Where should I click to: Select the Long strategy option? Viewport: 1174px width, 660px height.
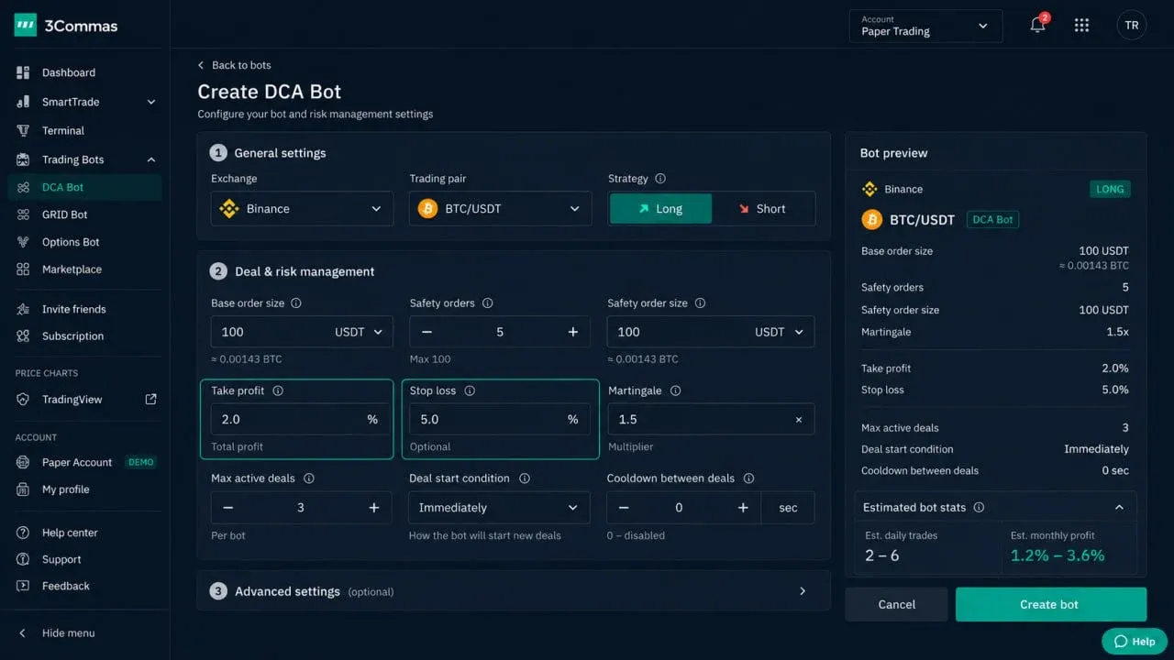click(x=660, y=208)
